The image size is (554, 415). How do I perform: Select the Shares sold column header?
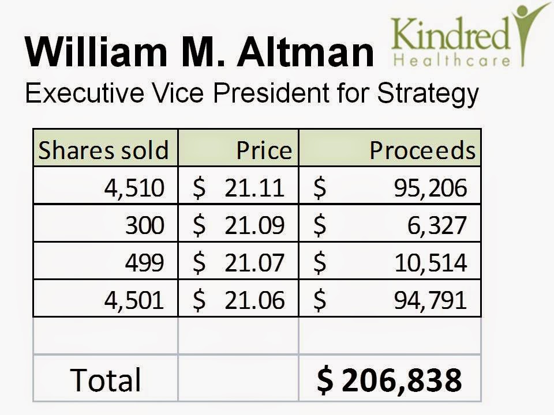click(x=104, y=150)
